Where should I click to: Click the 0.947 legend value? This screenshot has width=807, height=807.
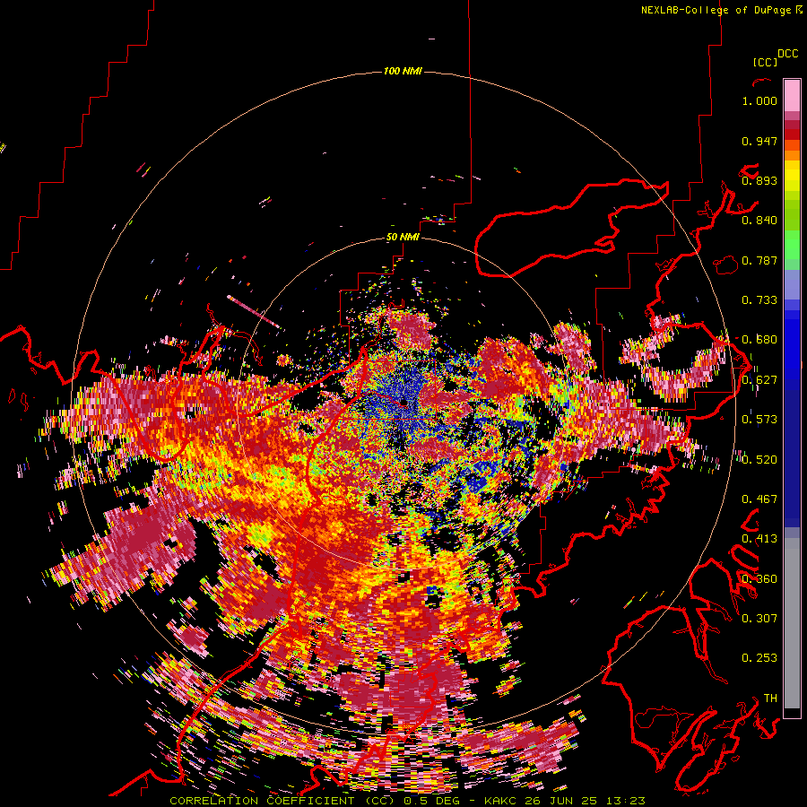[x=759, y=141]
